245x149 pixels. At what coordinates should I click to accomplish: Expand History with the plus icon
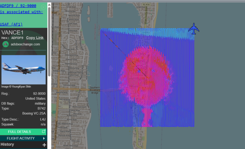pyautogui.click(x=44, y=145)
